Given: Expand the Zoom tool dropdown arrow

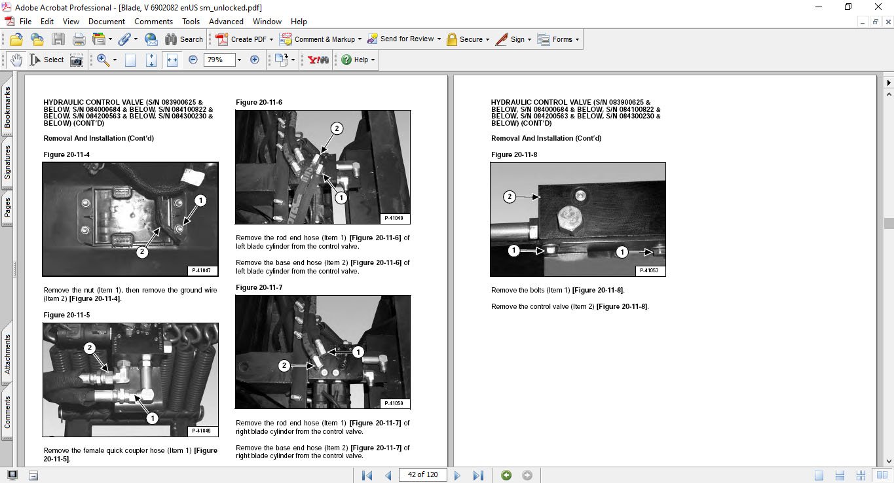Looking at the screenshot, I should (115, 60).
